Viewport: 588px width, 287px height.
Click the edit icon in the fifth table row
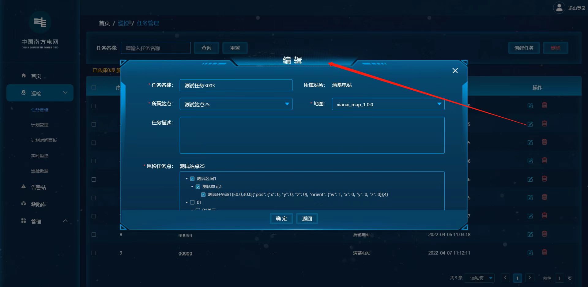tap(530, 179)
